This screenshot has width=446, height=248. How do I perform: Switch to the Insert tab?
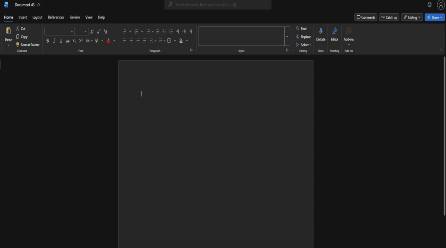coord(23,17)
